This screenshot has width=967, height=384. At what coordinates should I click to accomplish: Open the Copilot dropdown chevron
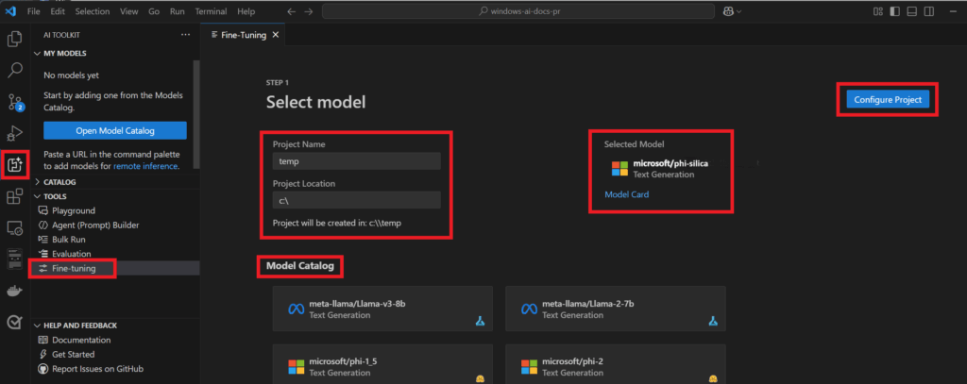click(738, 11)
